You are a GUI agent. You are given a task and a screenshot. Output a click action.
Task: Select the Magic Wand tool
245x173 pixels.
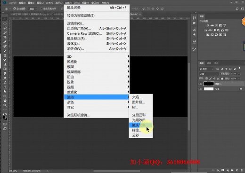[x=5, y=32]
